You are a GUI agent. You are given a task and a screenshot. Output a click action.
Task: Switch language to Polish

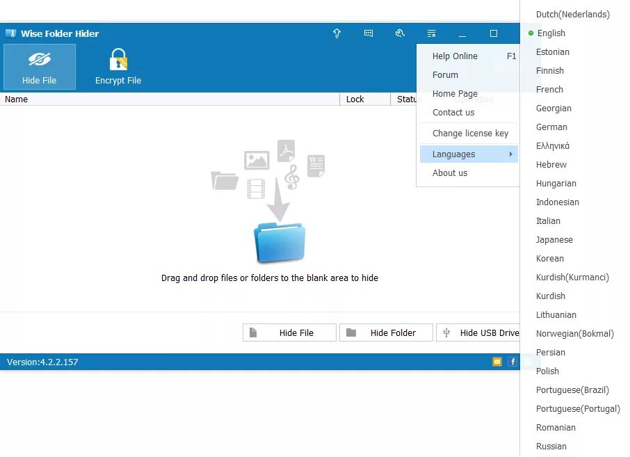coord(547,371)
